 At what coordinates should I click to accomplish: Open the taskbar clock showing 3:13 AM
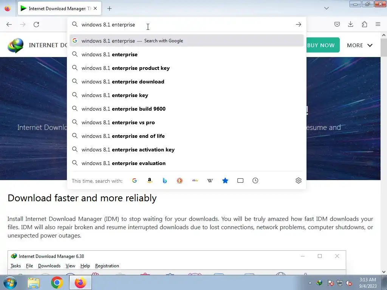pyautogui.click(x=368, y=282)
